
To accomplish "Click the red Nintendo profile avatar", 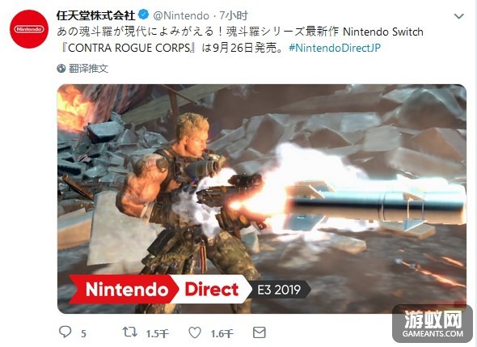I will tap(29, 29).
